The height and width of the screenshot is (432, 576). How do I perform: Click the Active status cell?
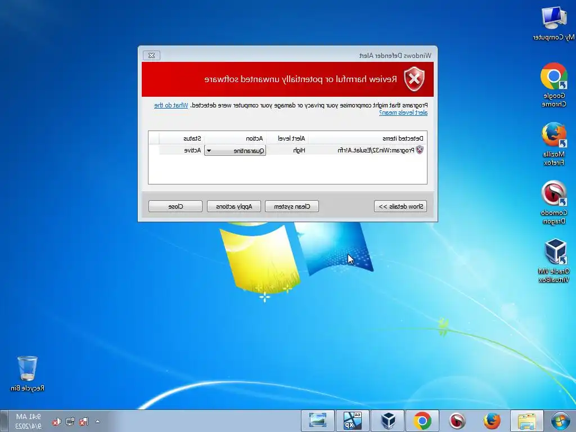[x=192, y=150]
